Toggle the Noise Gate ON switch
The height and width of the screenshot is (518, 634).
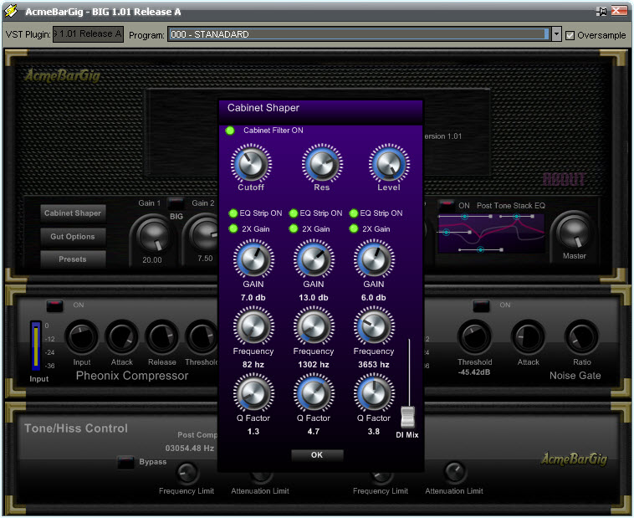[481, 305]
